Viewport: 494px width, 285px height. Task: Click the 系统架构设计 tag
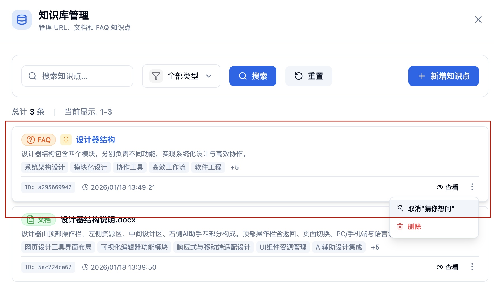point(45,167)
